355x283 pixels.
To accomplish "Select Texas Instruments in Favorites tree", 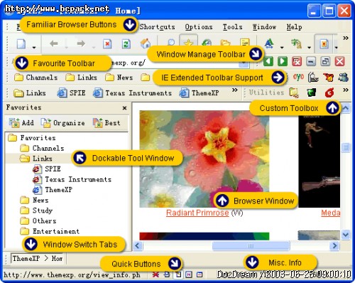I will coord(78,179).
